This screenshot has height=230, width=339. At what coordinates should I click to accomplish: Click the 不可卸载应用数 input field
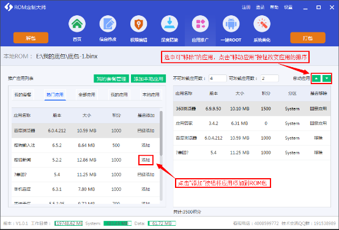pos(218,79)
